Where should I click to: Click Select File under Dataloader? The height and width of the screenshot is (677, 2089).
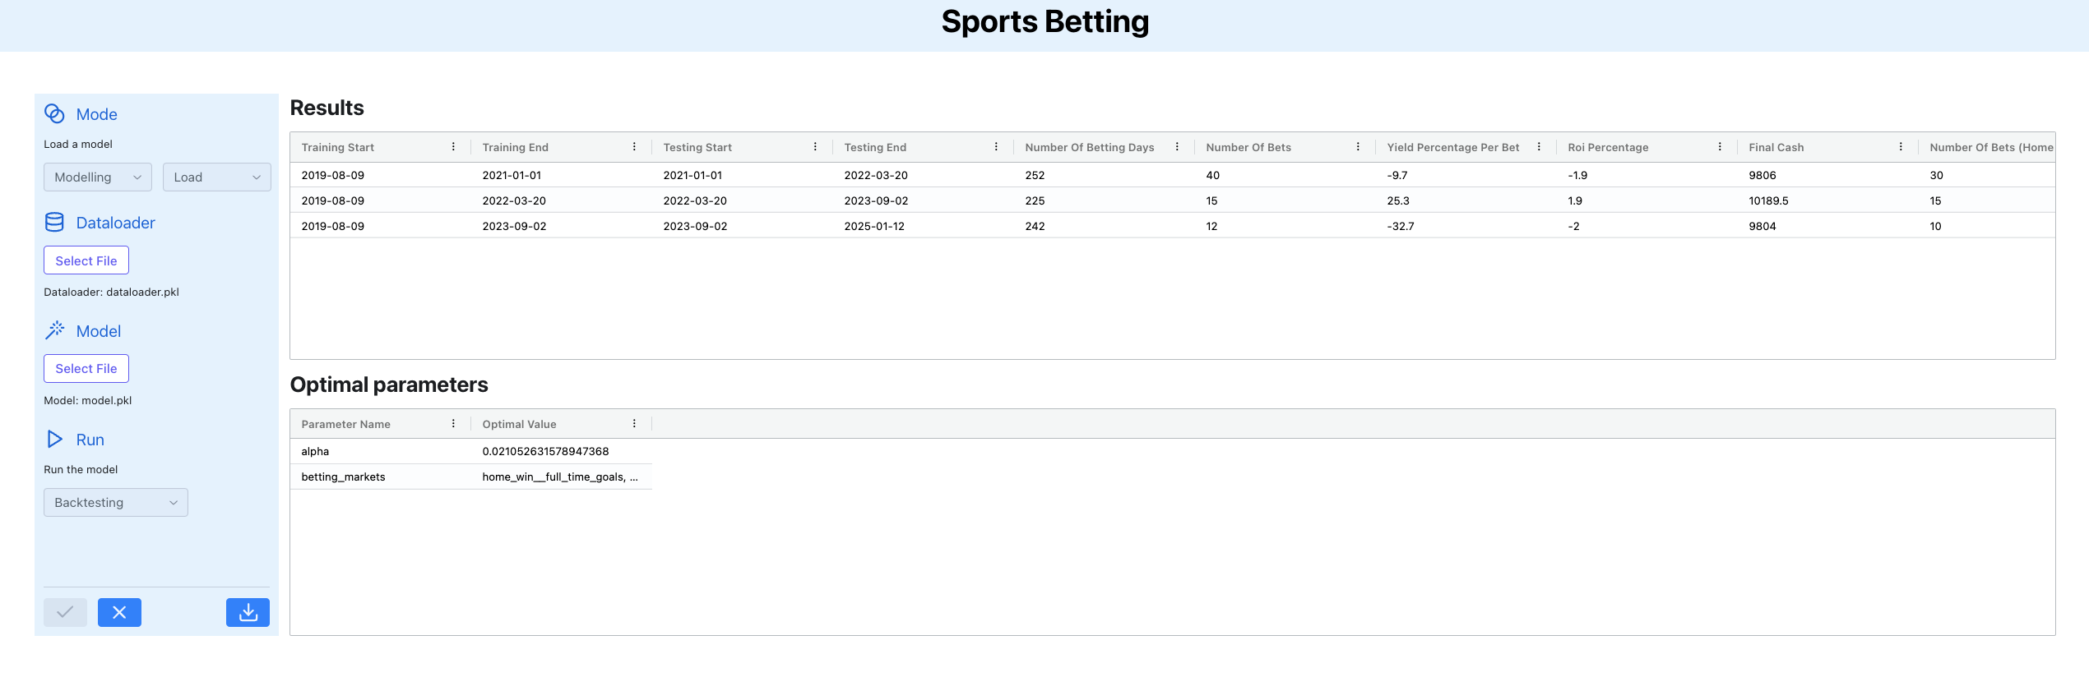[x=86, y=260]
